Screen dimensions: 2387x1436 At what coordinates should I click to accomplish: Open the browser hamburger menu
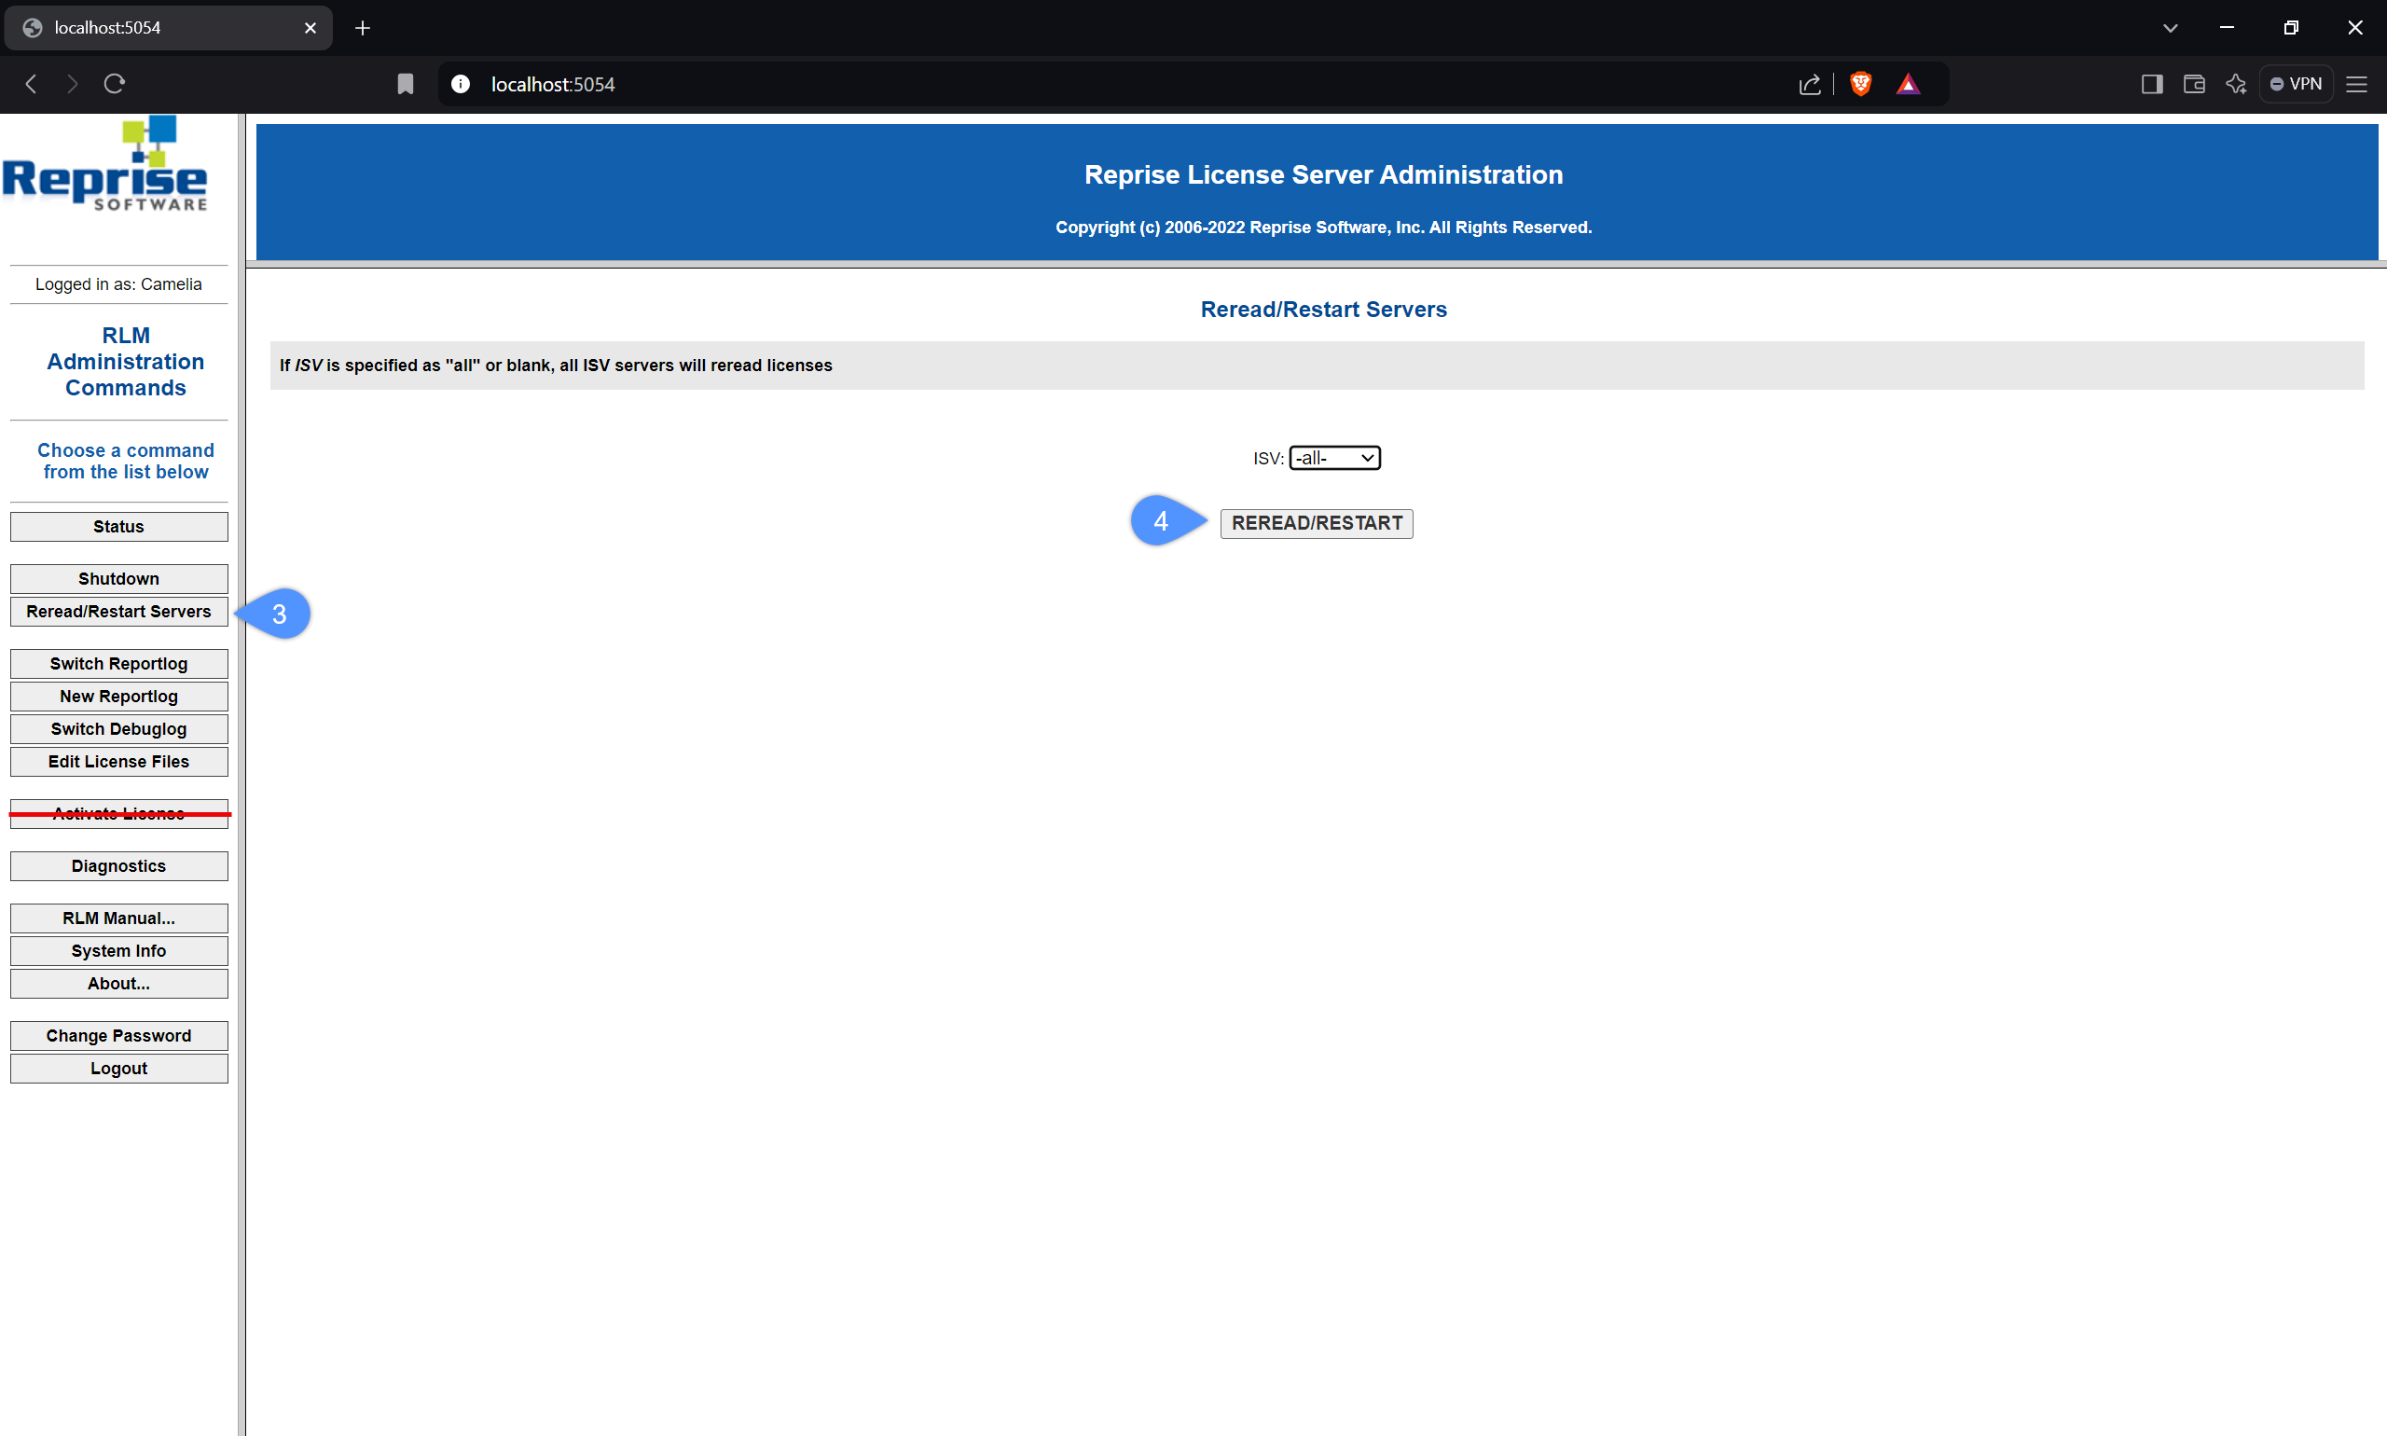pos(2356,84)
